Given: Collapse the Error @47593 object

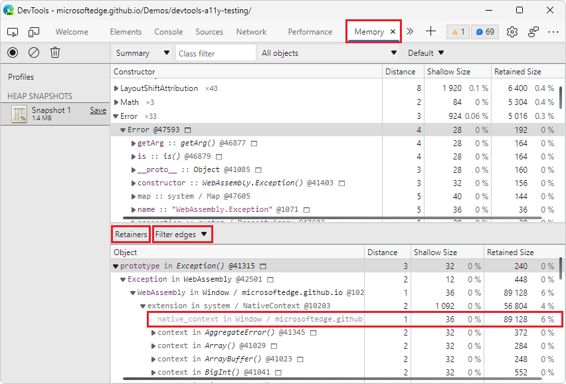Looking at the screenshot, I should (x=123, y=130).
